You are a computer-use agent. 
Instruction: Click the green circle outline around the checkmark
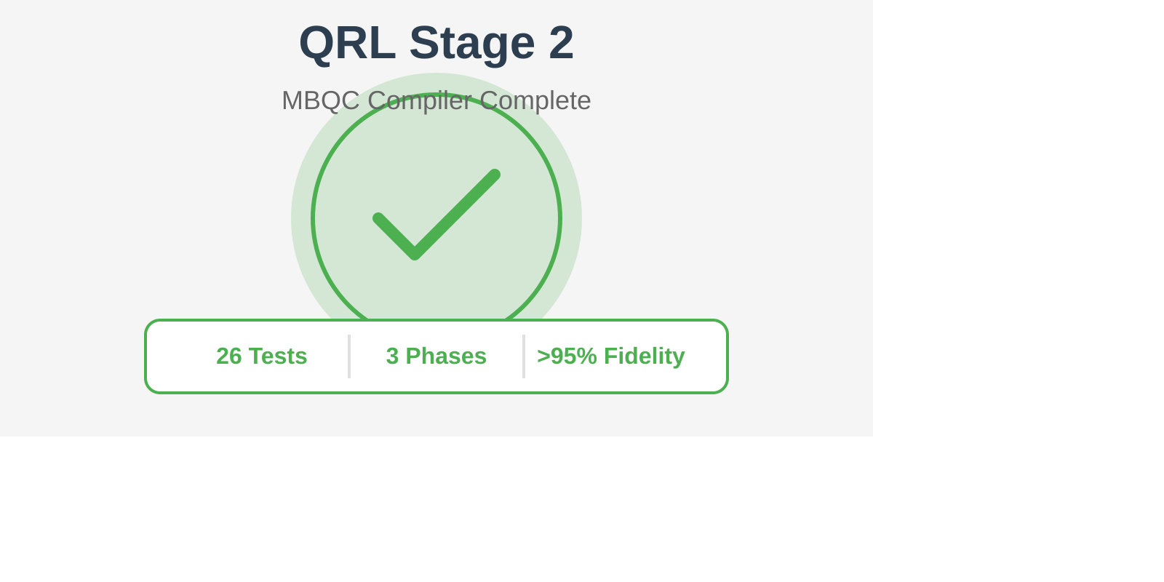tap(313, 218)
